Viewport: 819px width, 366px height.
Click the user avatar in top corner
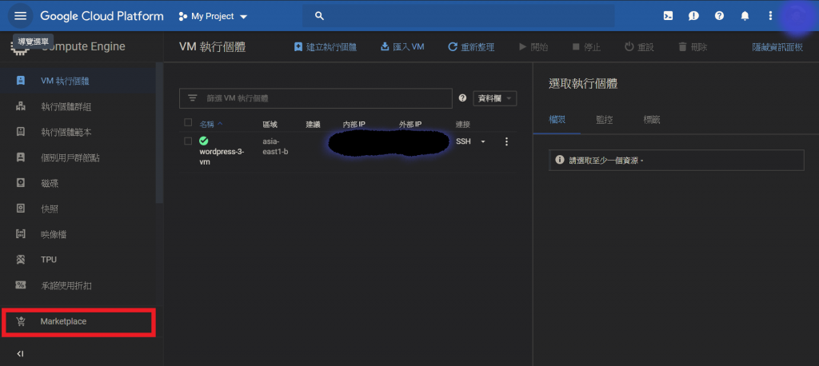point(797,16)
